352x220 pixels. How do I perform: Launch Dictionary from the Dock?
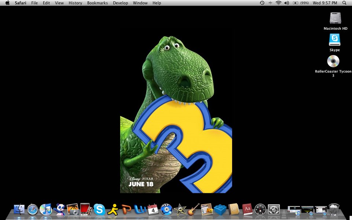coord(247,209)
